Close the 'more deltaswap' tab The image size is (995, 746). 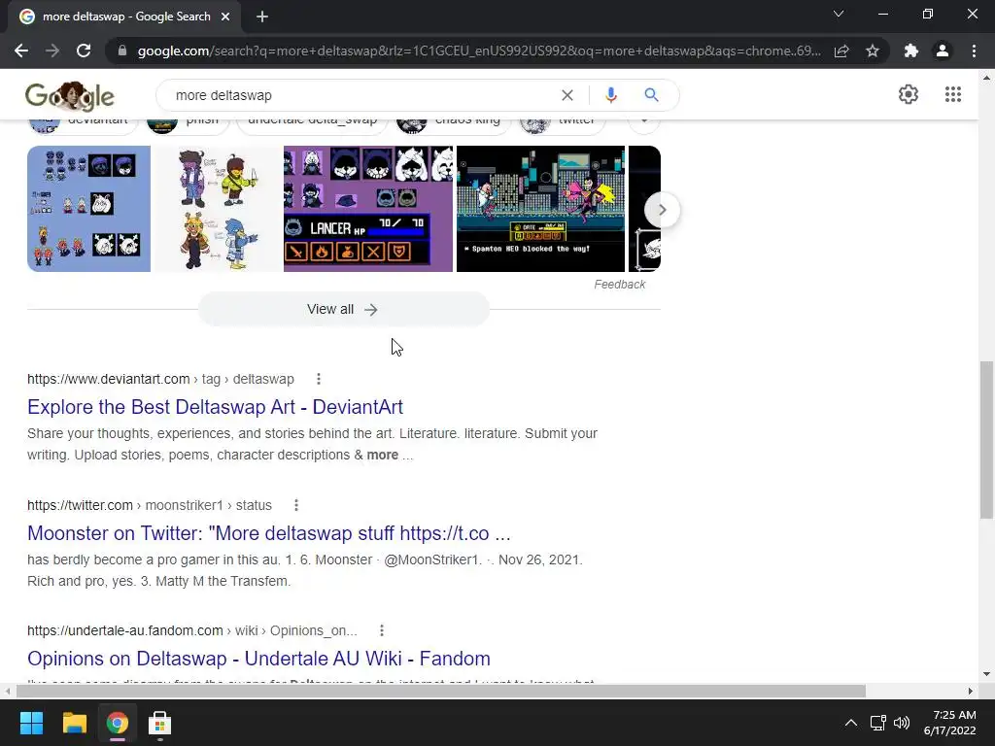coord(225,17)
